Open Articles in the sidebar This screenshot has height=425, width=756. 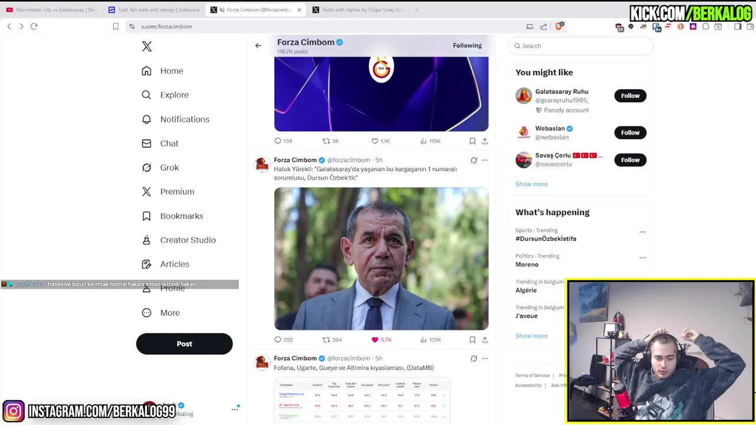(165, 264)
